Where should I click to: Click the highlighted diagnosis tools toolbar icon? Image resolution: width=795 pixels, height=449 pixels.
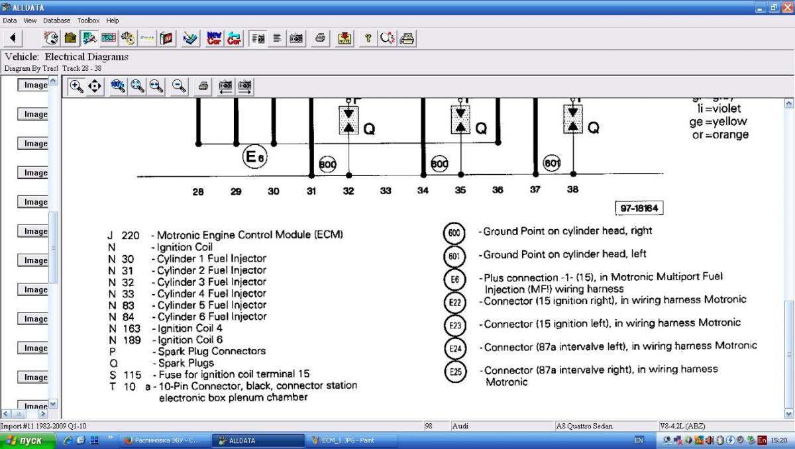click(x=89, y=38)
